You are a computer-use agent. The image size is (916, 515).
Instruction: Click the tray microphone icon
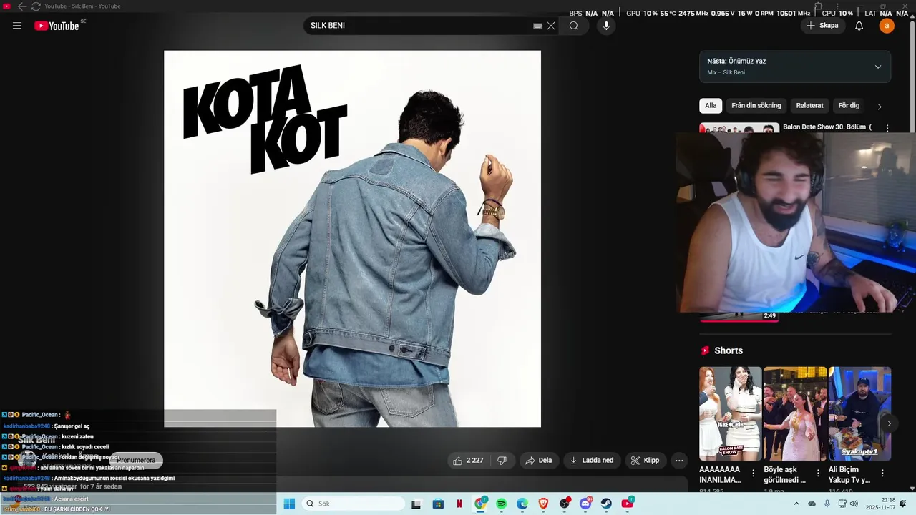(x=827, y=504)
